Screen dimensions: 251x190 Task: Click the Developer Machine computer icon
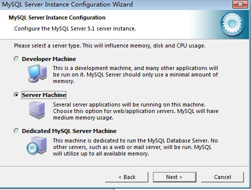(37, 73)
